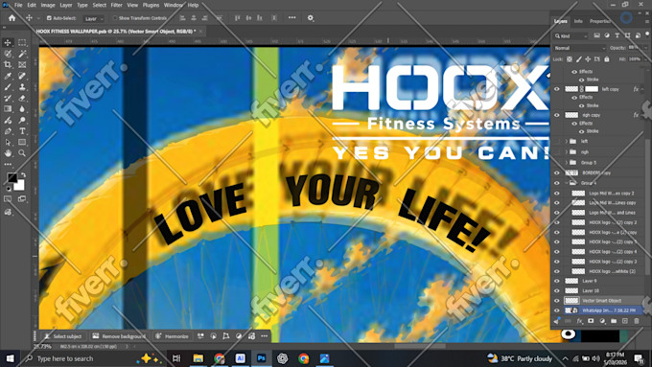
Task: Open the Opacity slider dropdown arrow
Action: click(645, 48)
